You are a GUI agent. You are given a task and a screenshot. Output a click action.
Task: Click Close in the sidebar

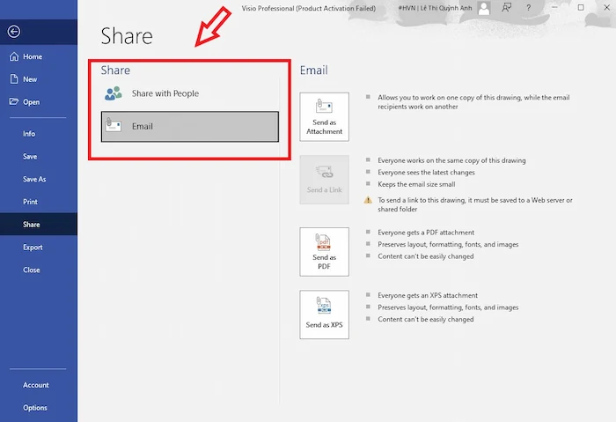coord(39,270)
